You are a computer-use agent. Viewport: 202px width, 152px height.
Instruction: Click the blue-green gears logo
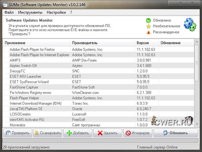(190, 24)
